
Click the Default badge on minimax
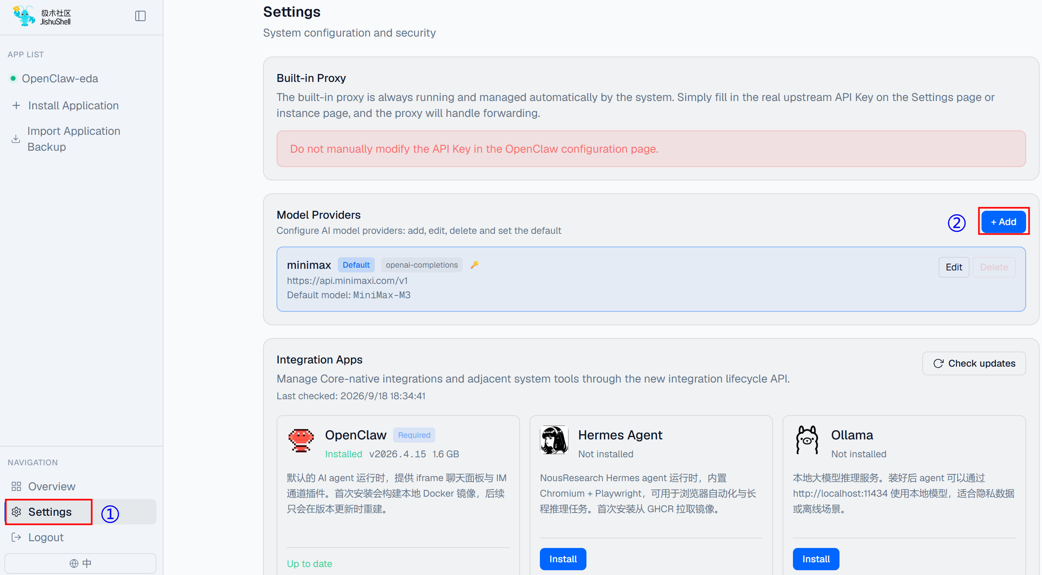[356, 264]
